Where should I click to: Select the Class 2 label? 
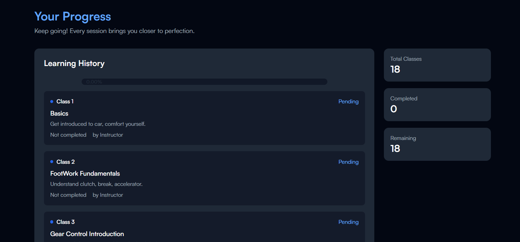tap(65, 162)
